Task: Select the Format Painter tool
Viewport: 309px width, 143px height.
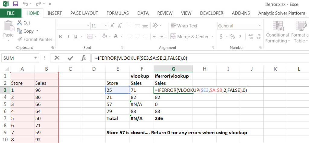Action: coord(35,39)
